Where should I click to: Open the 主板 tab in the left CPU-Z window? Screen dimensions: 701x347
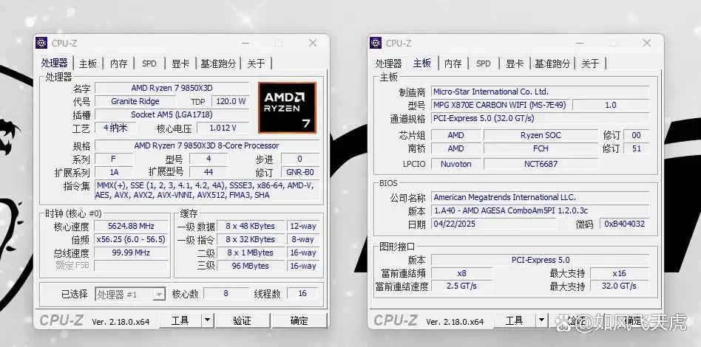(x=87, y=63)
